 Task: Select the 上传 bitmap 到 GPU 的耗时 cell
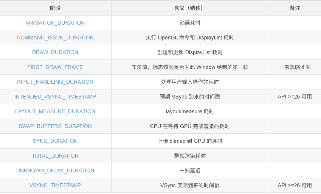[x=190, y=141]
